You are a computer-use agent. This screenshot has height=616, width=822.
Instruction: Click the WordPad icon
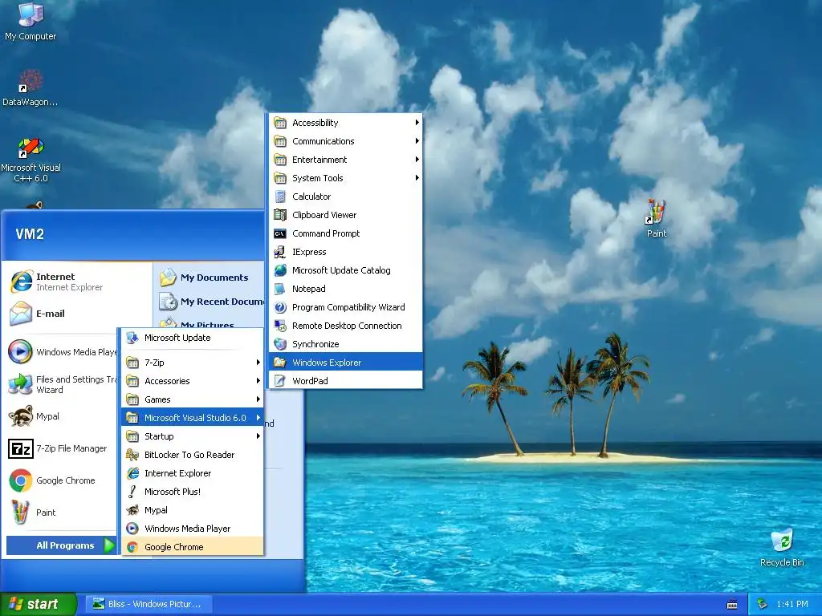280,381
